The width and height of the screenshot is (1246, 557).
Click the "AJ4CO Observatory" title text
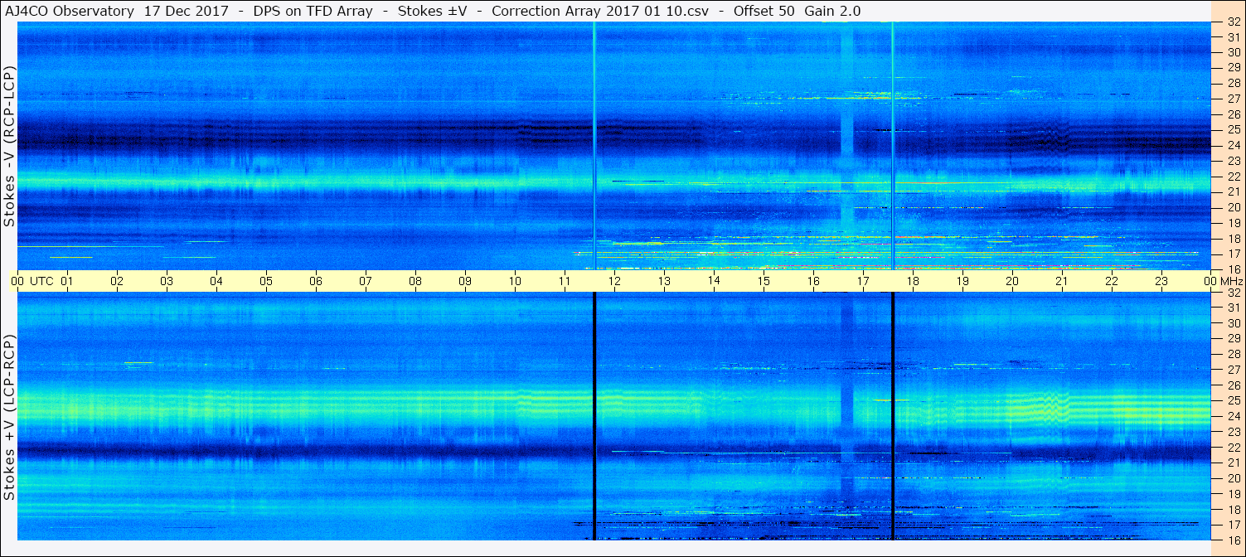point(69,12)
